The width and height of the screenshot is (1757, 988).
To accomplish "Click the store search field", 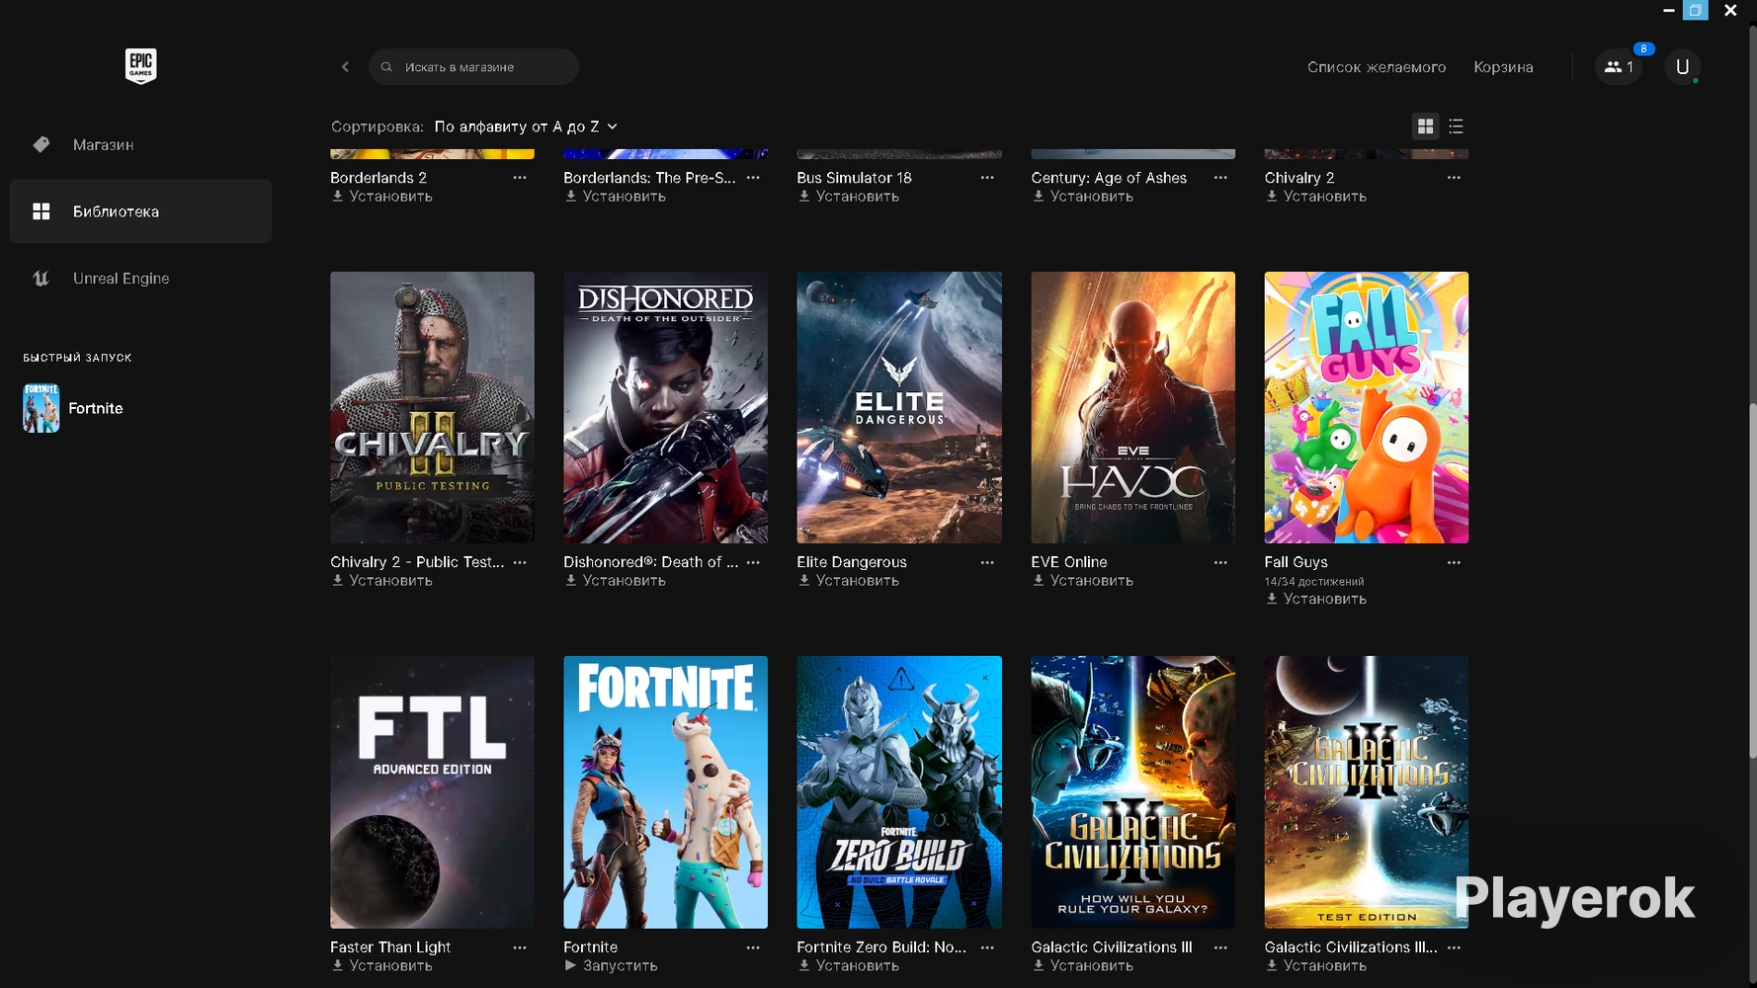I will coord(473,67).
